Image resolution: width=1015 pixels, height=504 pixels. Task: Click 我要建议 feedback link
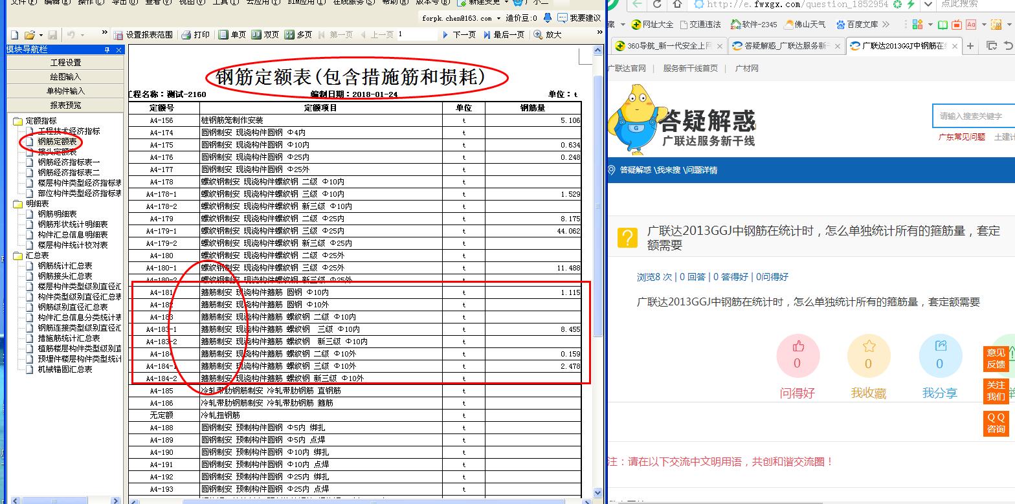point(579,18)
